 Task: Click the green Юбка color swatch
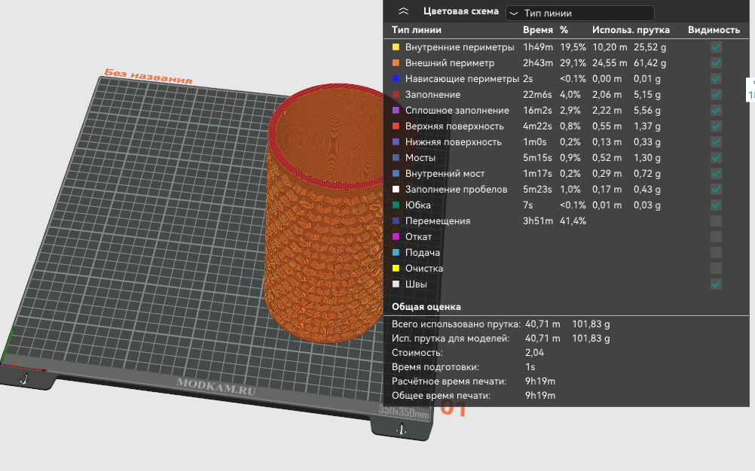point(396,205)
